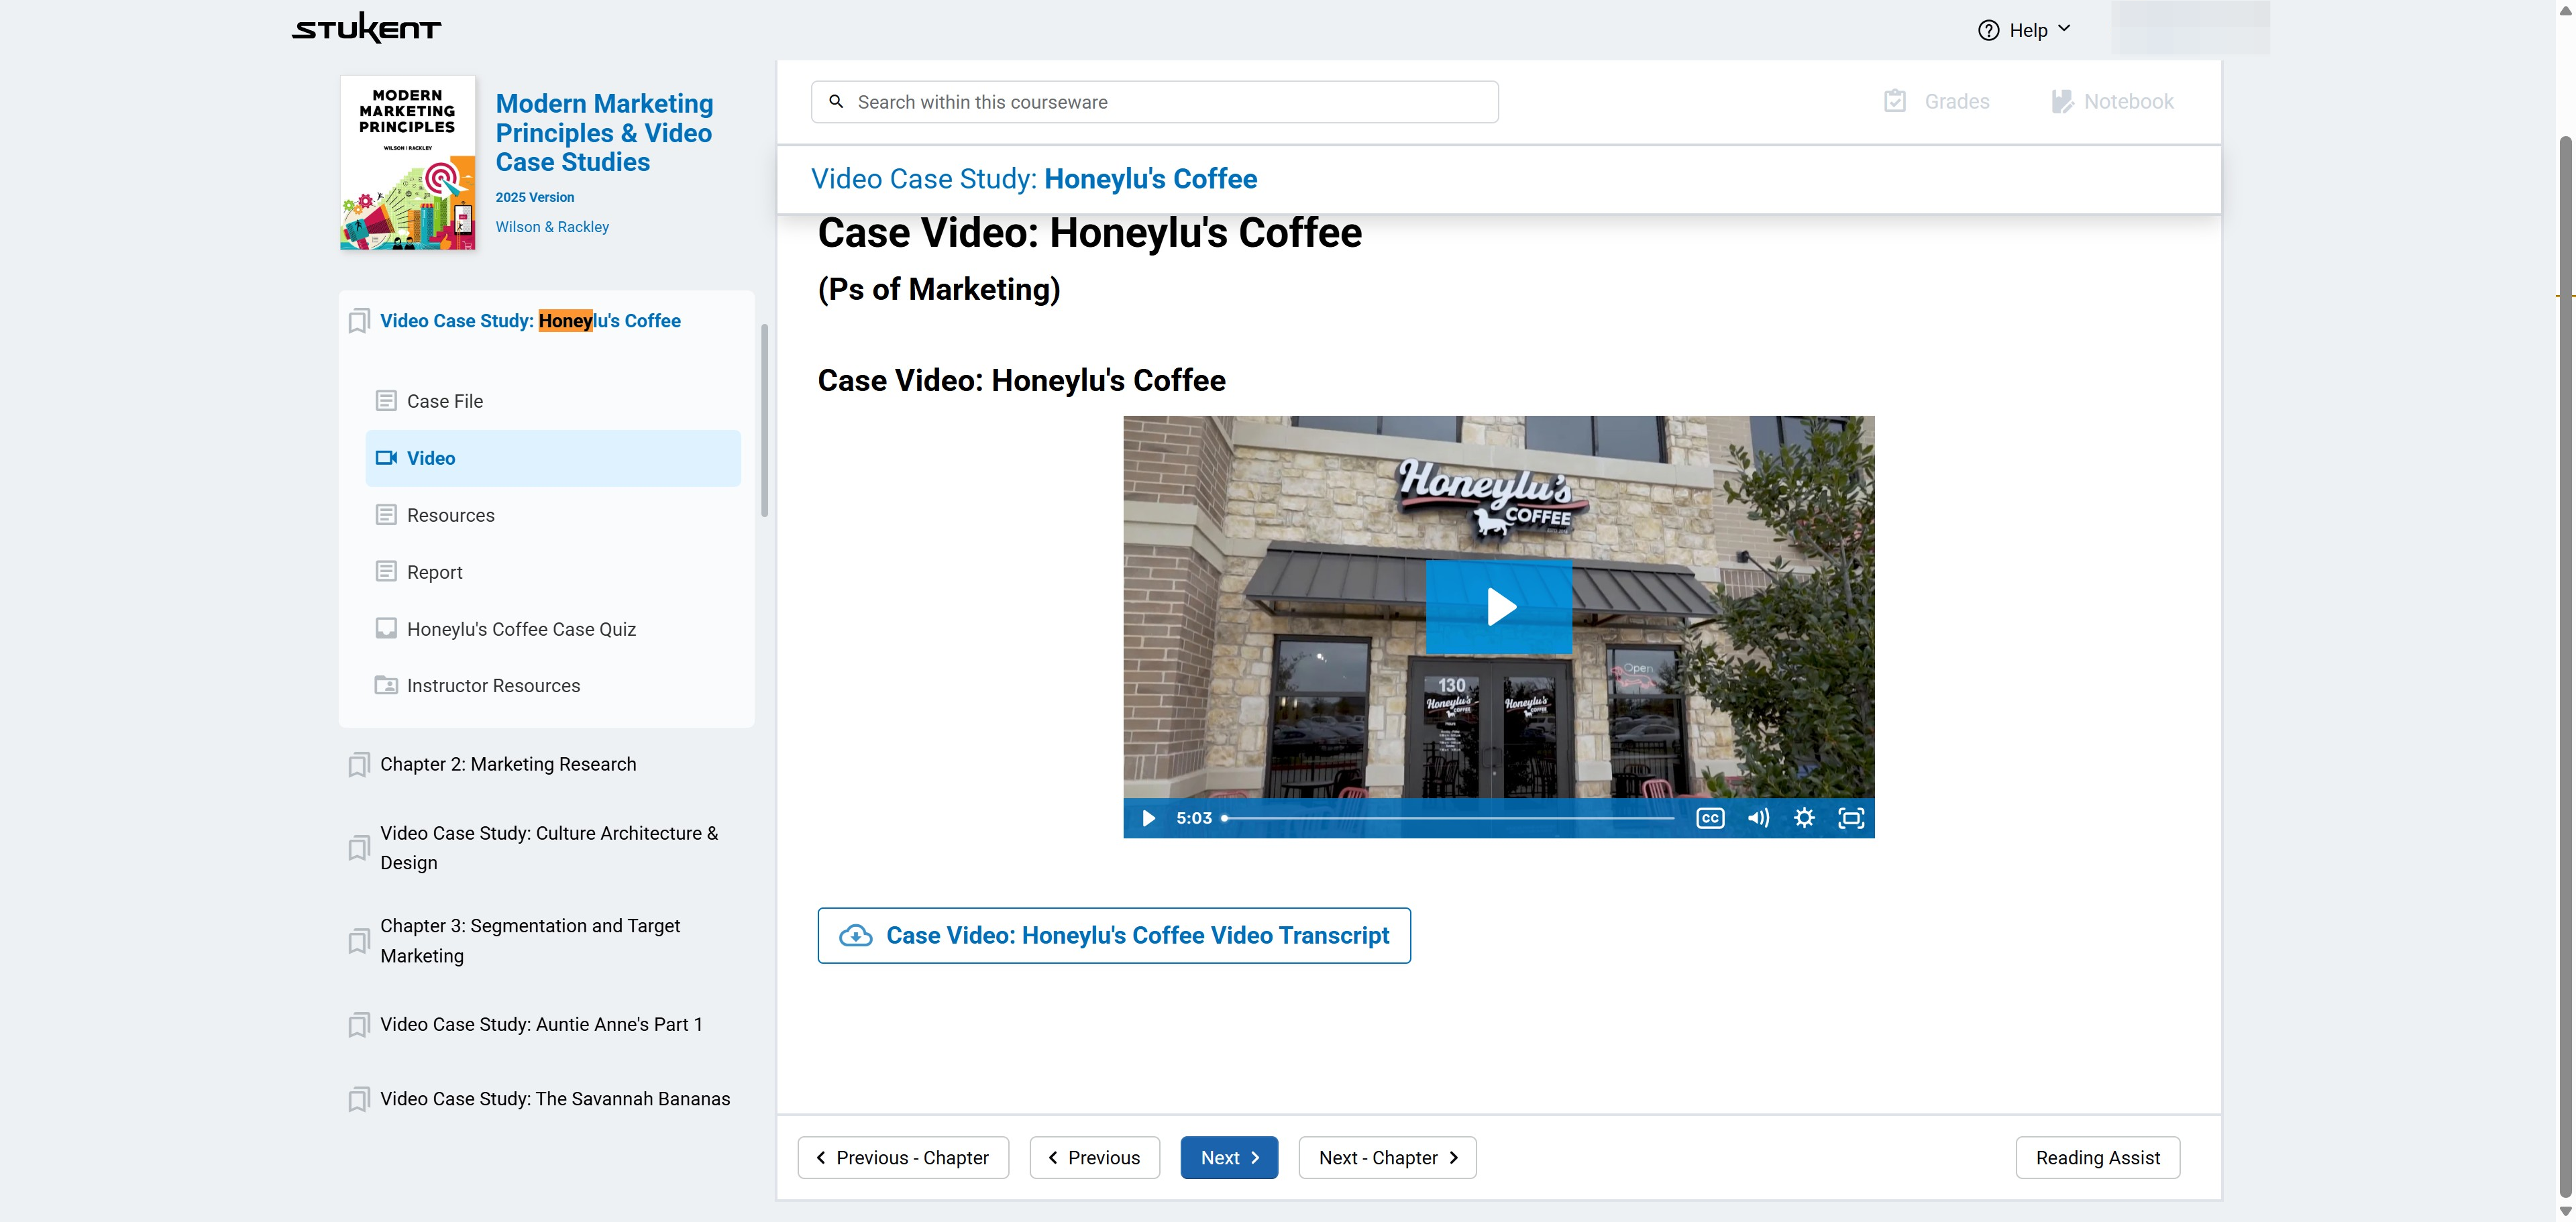Viewport: 2576px width, 1222px height.
Task: Download the Honeylu's Coffee Video Transcript
Action: coord(1113,936)
